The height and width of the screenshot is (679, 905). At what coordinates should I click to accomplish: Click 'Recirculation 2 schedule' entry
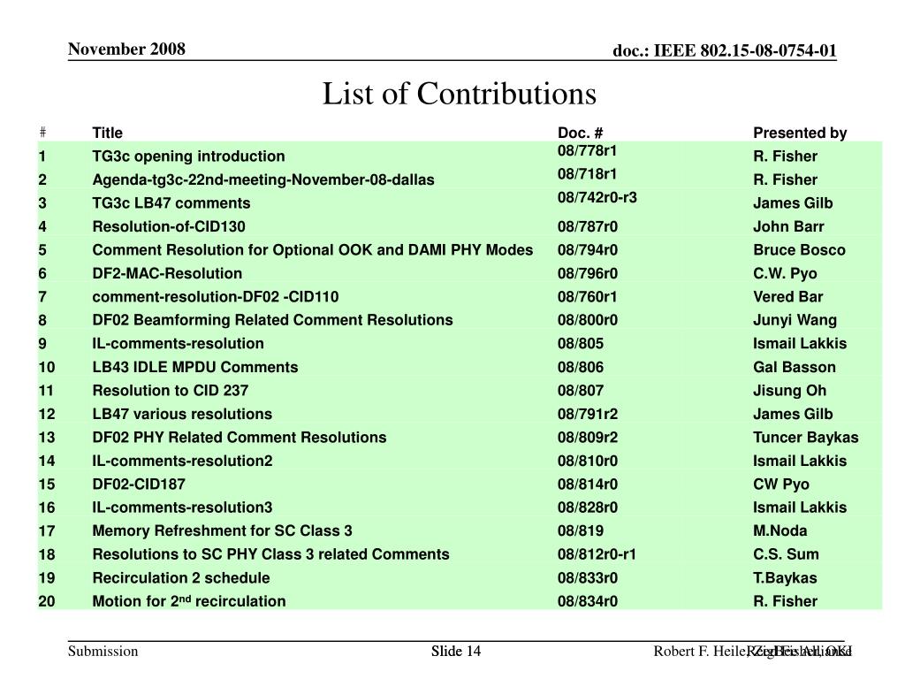point(181,578)
